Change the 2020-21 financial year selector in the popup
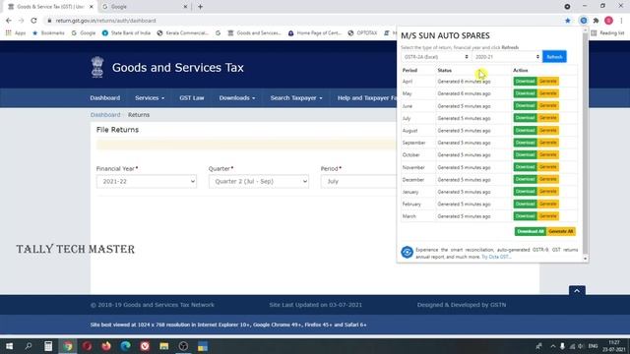The width and height of the screenshot is (630, 354). [507, 57]
